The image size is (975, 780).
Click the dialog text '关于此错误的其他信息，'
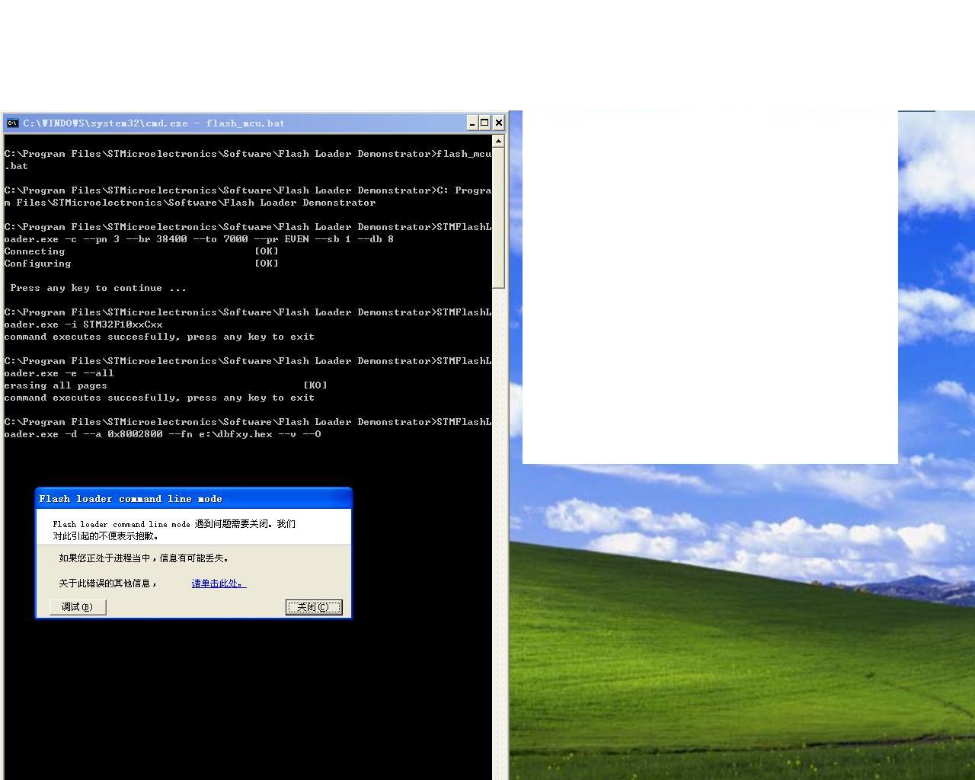(x=108, y=583)
